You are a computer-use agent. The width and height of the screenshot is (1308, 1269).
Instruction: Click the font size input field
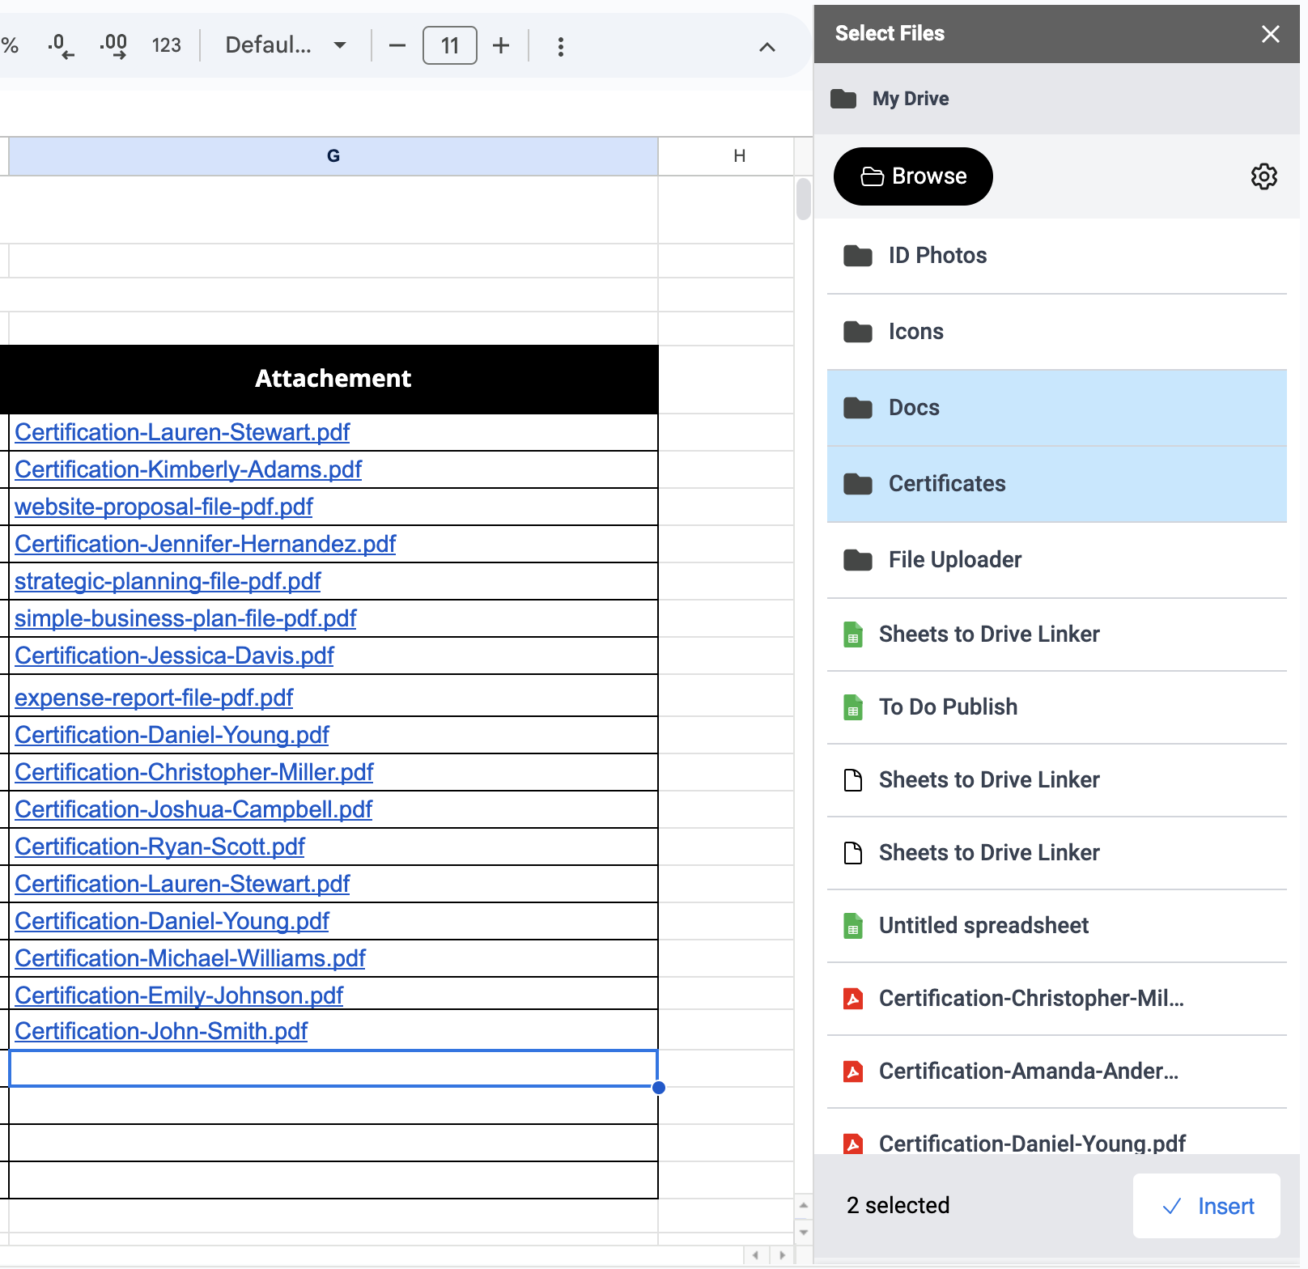click(x=449, y=45)
